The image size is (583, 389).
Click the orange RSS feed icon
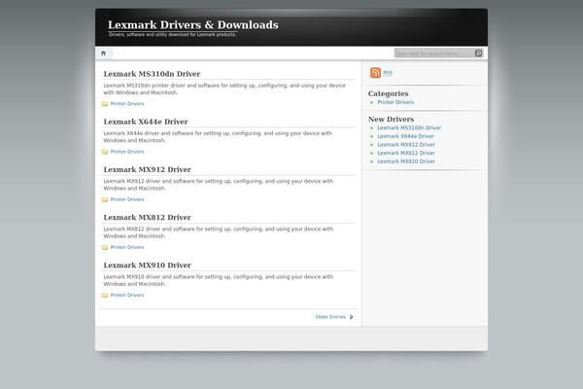(x=375, y=73)
